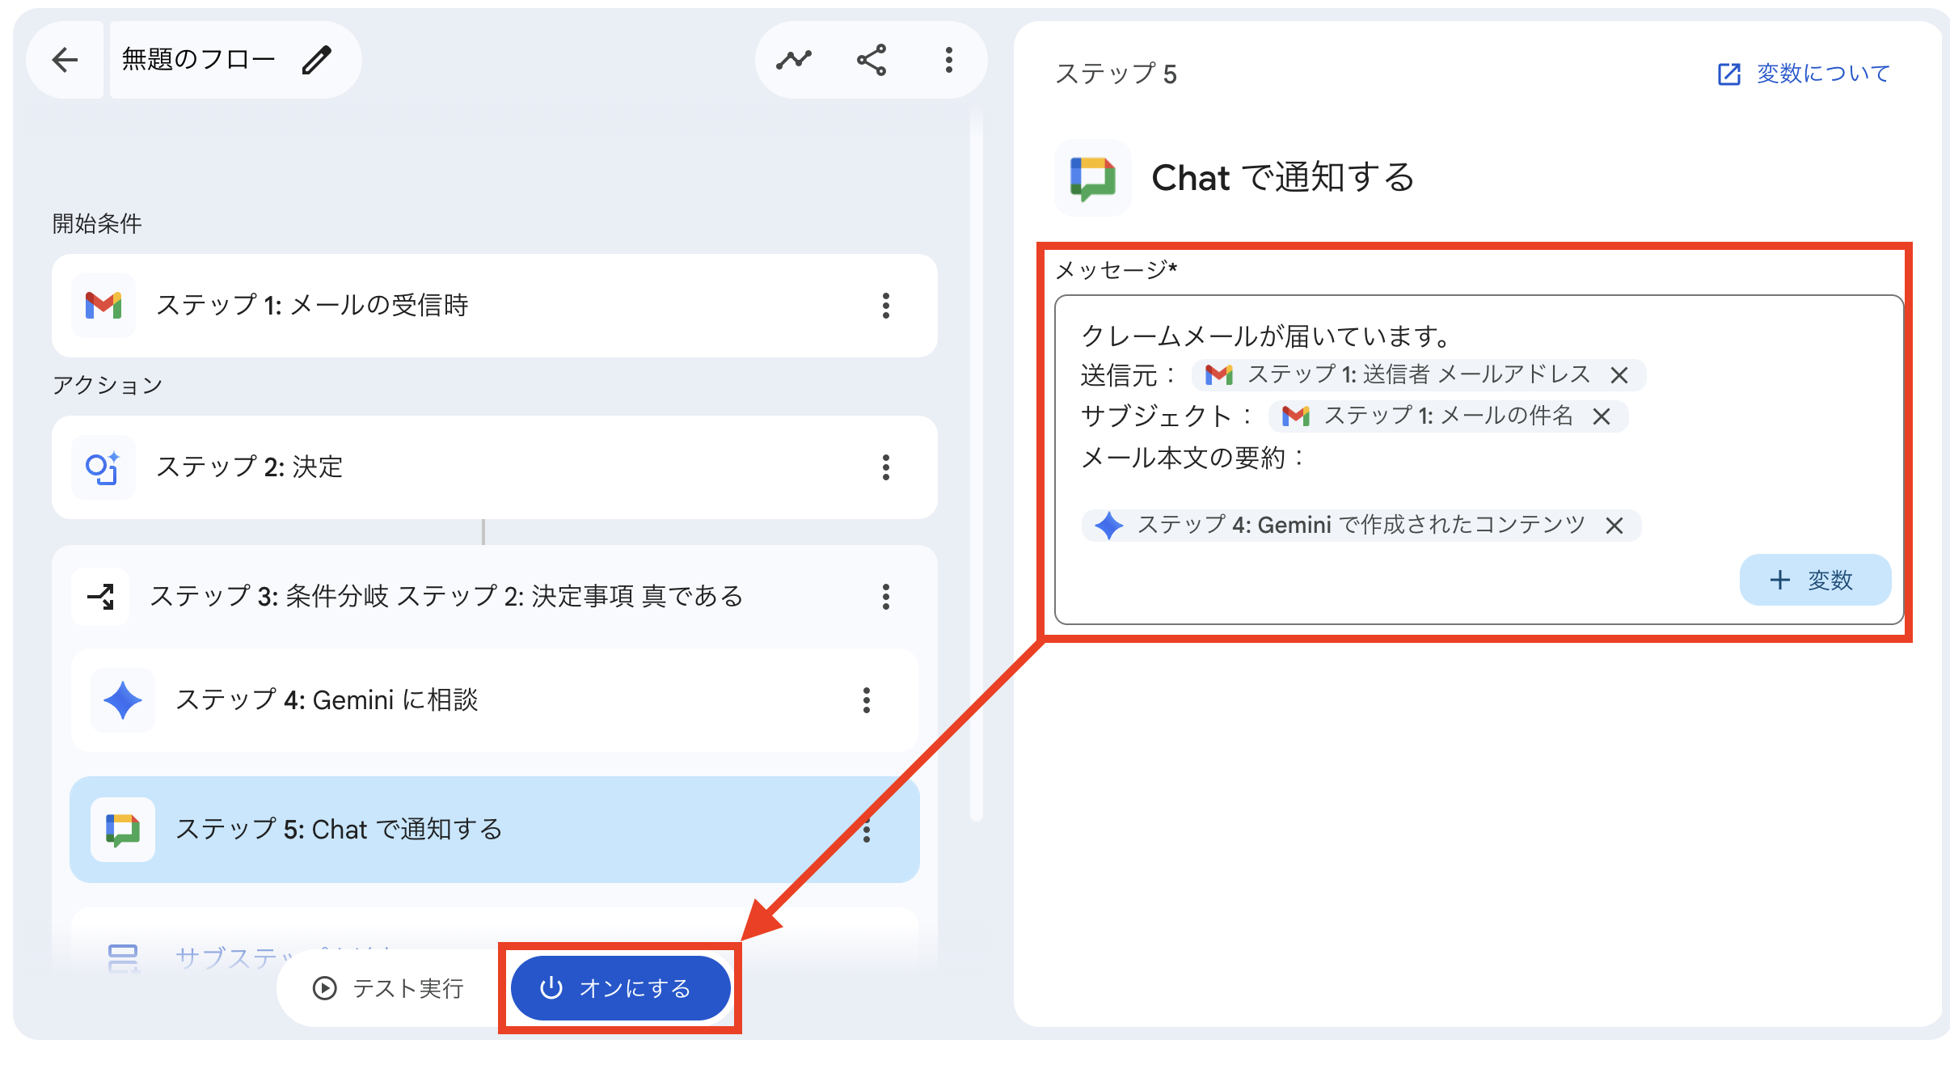Click the Chat icon on ステップ 5
The image size is (1950, 1069).
point(123,830)
